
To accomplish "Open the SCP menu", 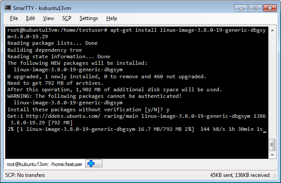I will pos(67,18).
